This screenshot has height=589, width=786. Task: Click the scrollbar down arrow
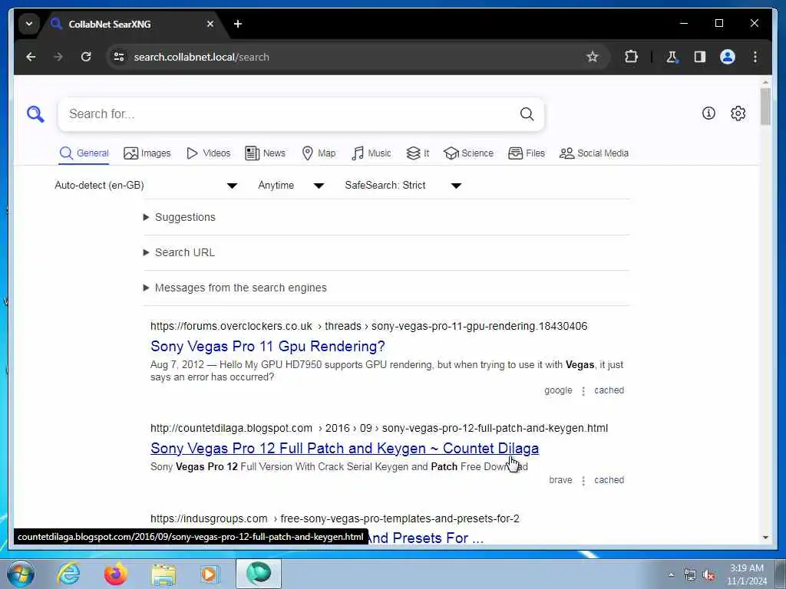coord(765,538)
